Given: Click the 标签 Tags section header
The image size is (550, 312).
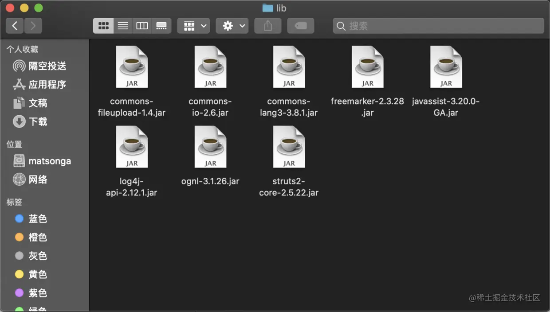Looking at the screenshot, I should [14, 202].
